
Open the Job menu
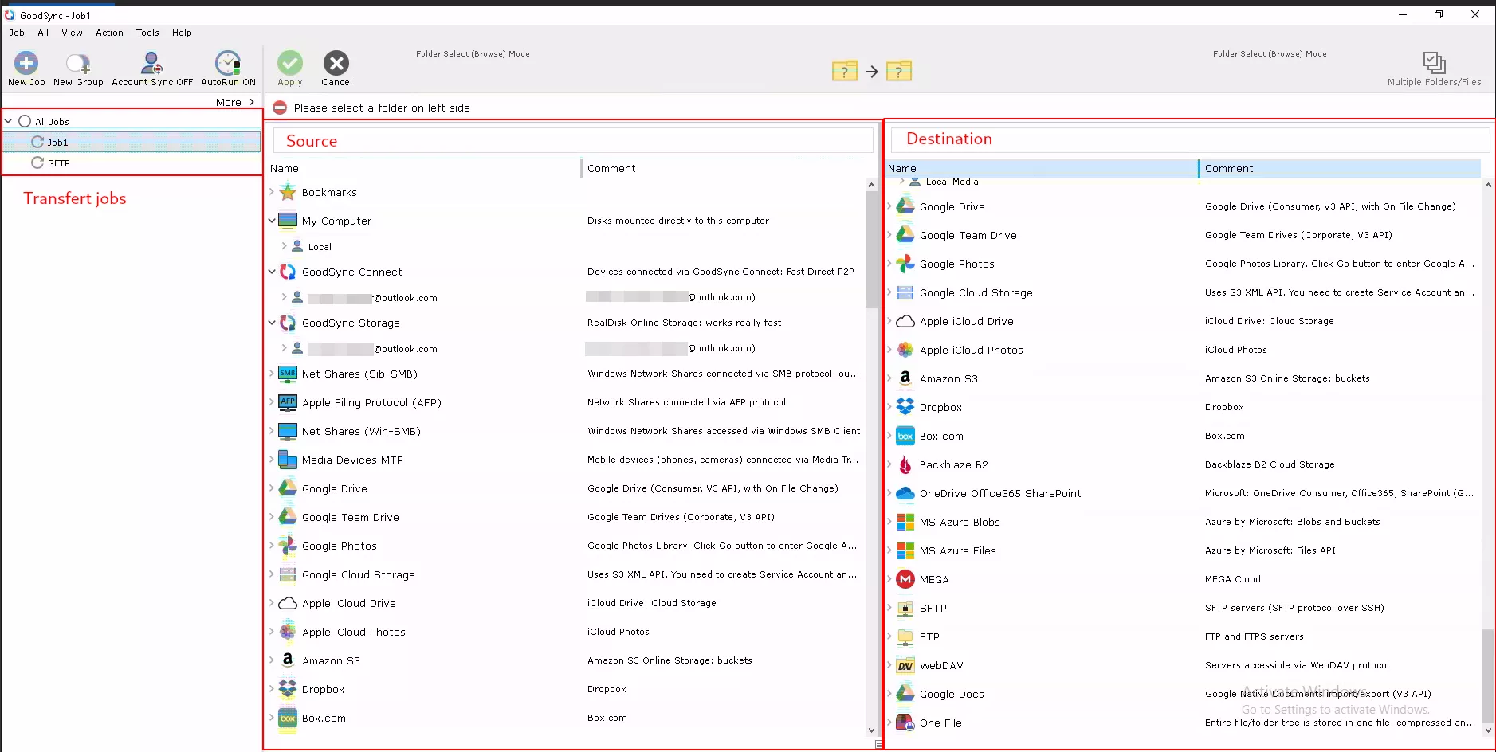coord(17,33)
